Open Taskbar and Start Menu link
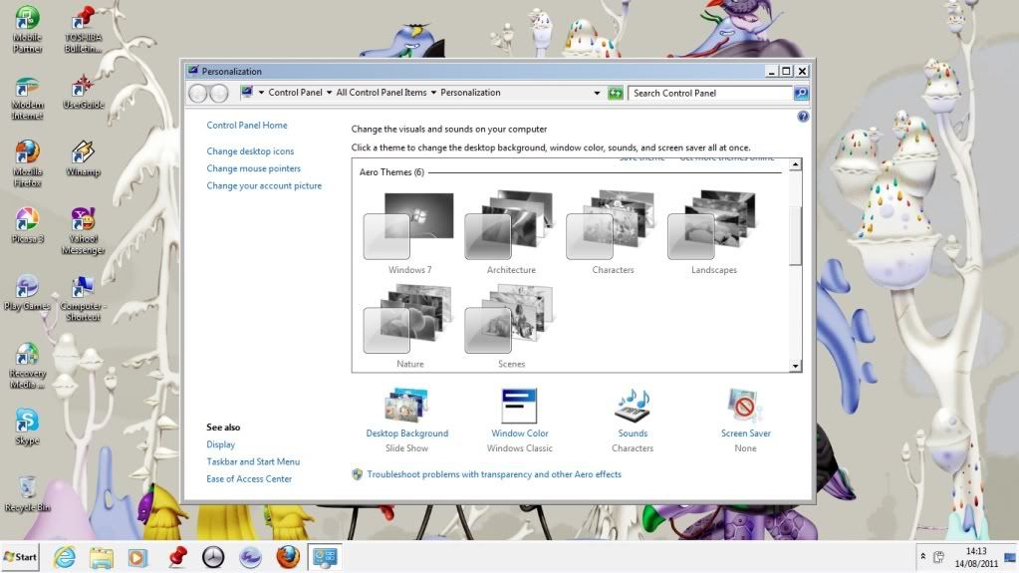1019x573 pixels. (253, 461)
